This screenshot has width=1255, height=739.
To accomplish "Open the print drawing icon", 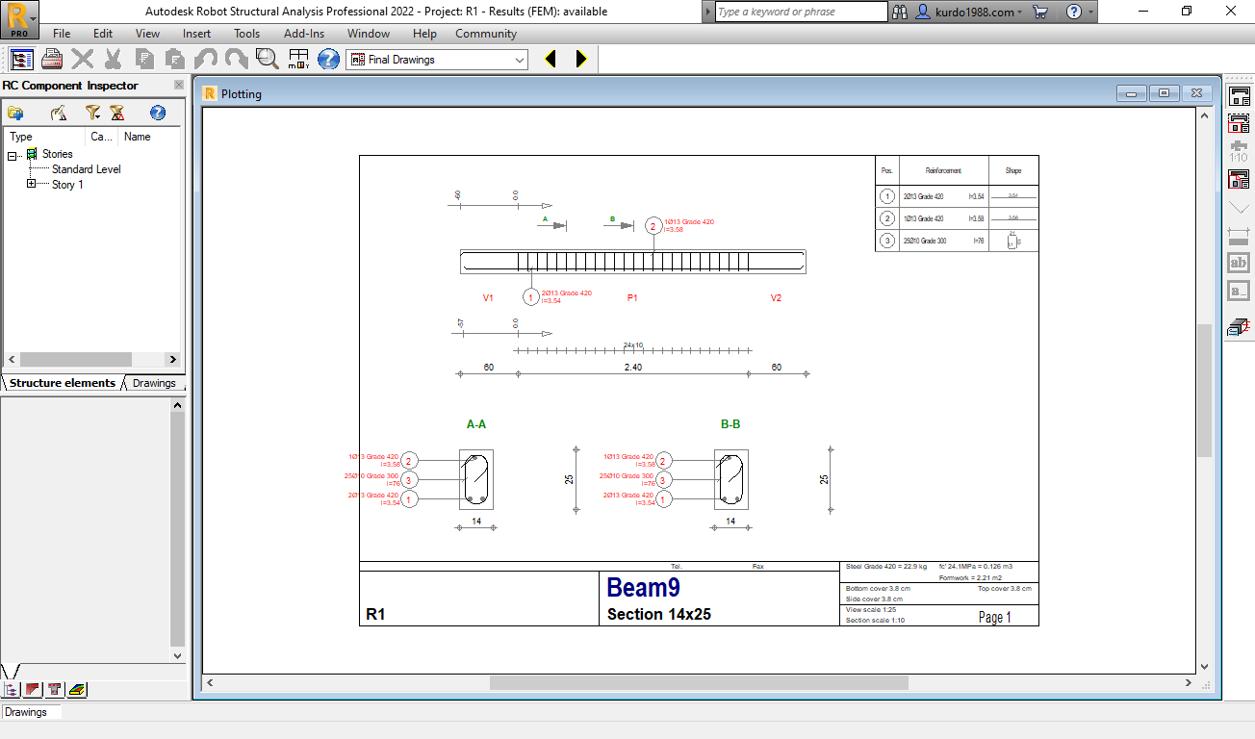I will pos(52,59).
